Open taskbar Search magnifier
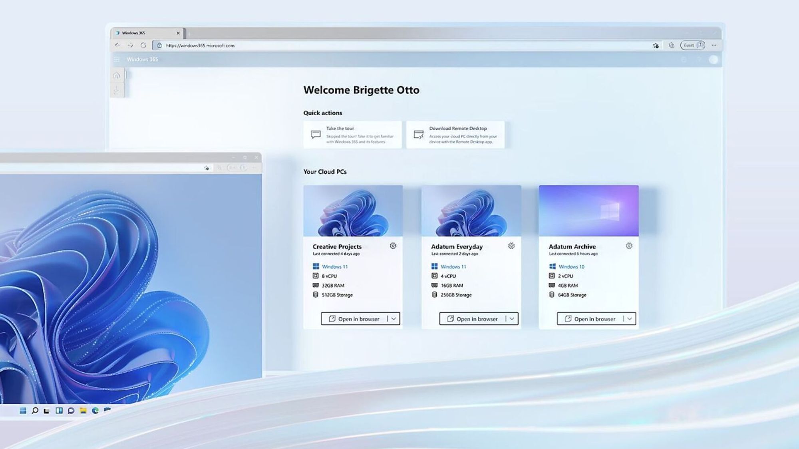This screenshot has height=449, width=799. tap(35, 410)
